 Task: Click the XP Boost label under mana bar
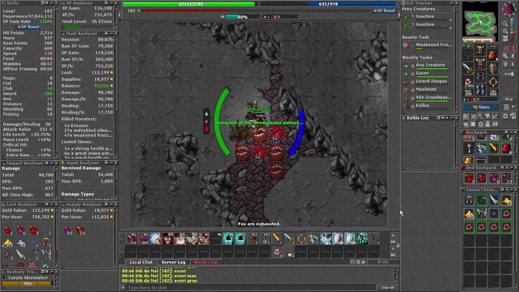[x=384, y=11]
